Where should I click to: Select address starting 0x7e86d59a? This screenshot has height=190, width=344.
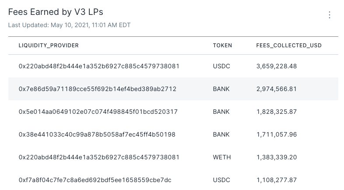click(x=98, y=89)
